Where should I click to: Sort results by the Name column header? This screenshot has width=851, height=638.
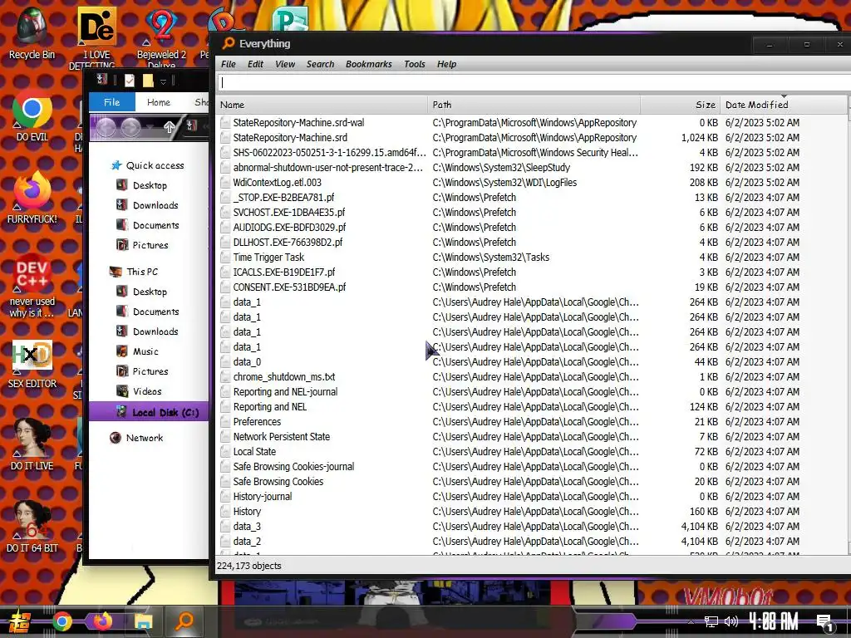(x=322, y=105)
